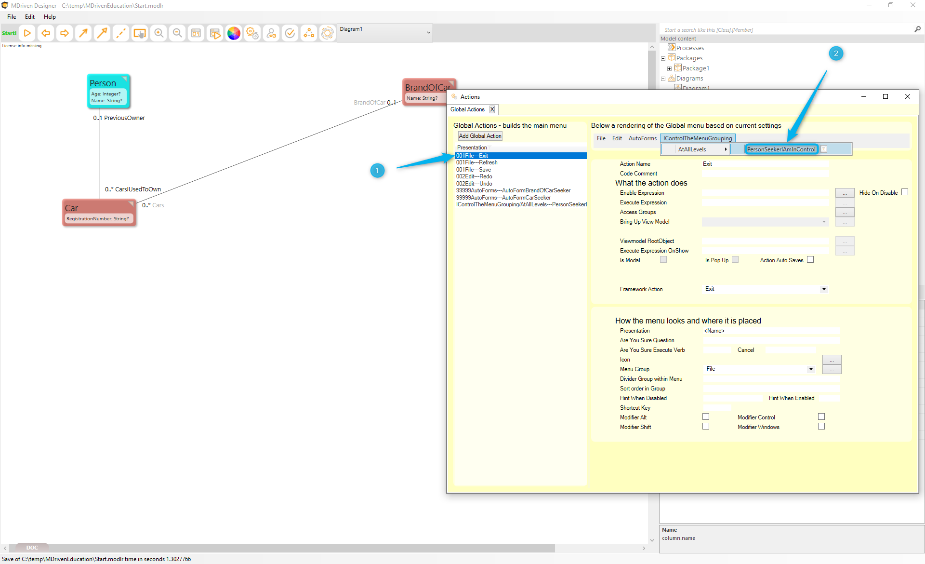
Task: Check the Modifier Alt checkbox
Action: [706, 417]
